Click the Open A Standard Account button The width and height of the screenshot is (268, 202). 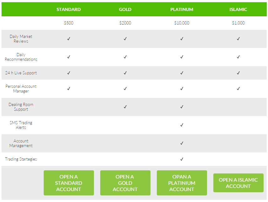click(x=68, y=183)
